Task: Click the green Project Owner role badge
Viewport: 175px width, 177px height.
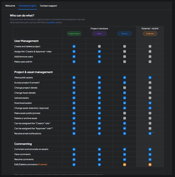Action: click(74, 34)
